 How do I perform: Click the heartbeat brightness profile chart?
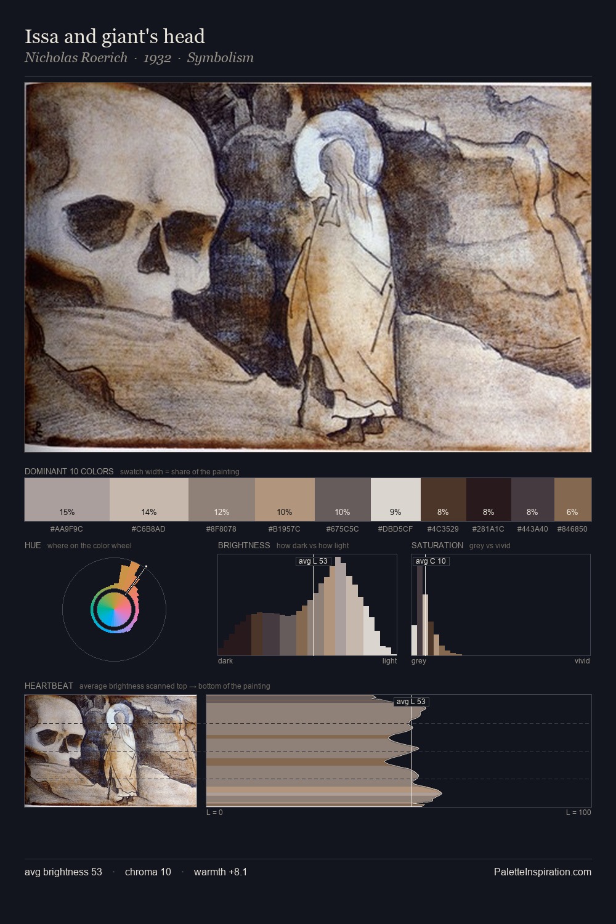click(x=399, y=751)
